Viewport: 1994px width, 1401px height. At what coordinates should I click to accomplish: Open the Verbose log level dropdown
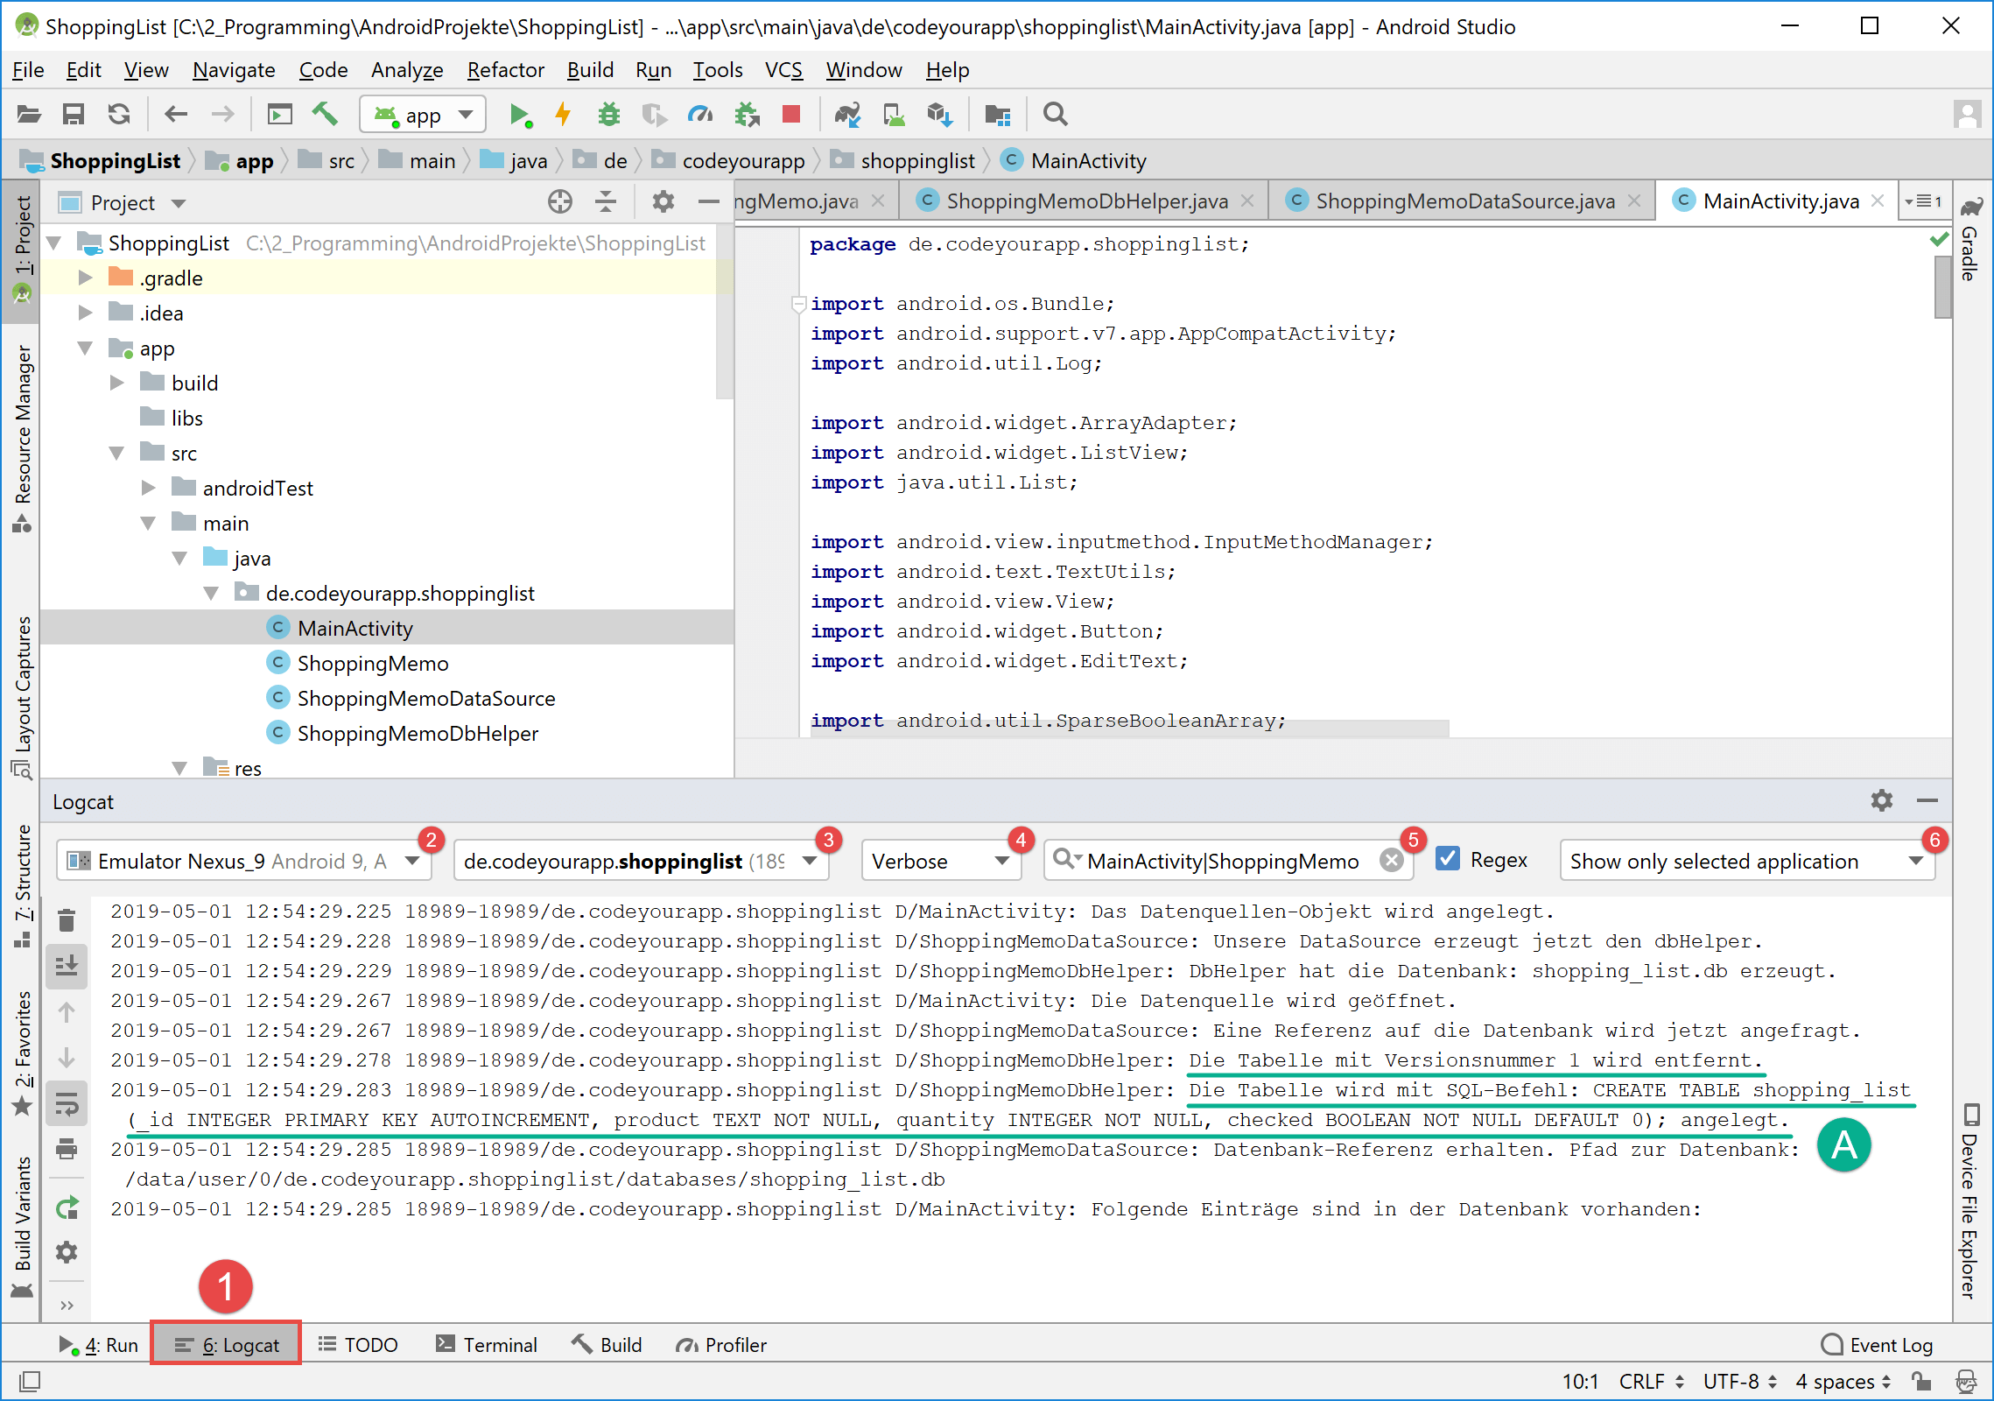pyautogui.click(x=941, y=861)
